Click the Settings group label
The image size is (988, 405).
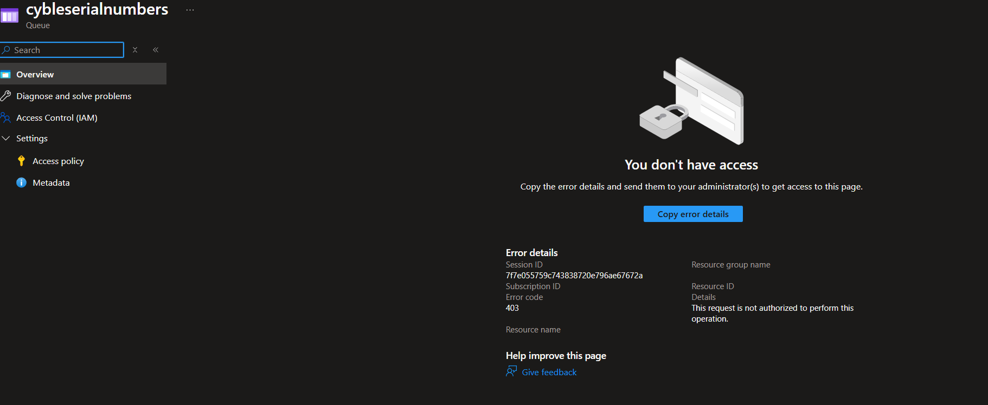click(x=32, y=139)
